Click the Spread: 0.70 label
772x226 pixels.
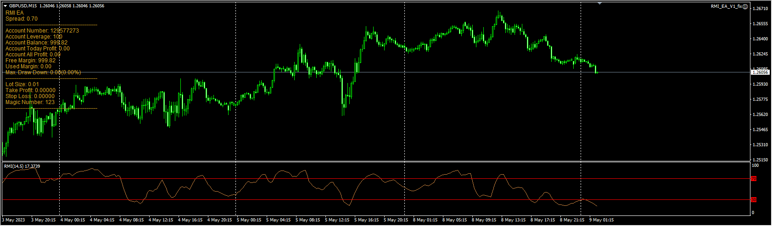point(22,19)
